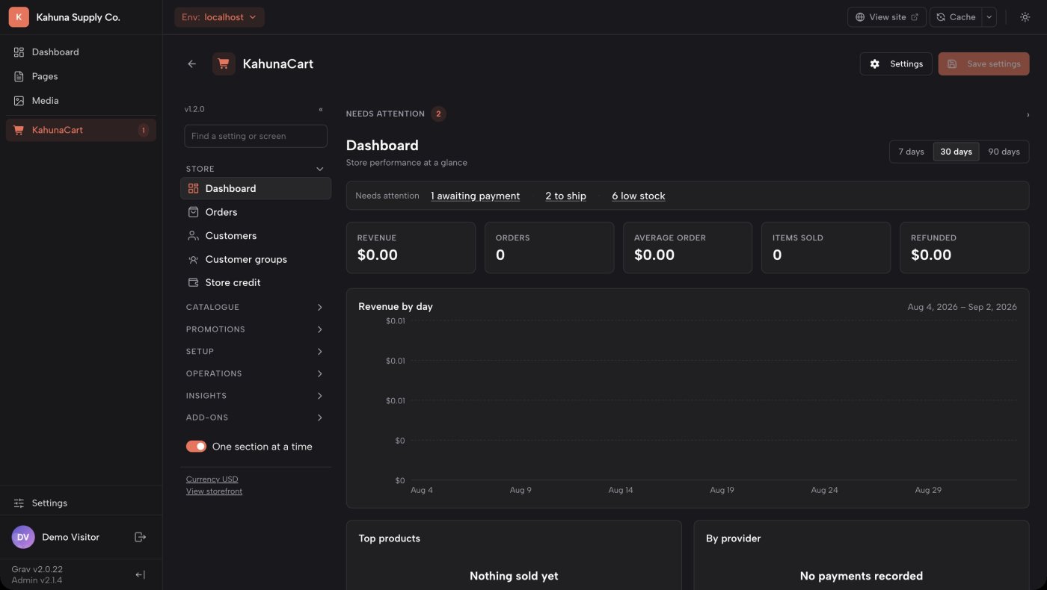Click the DV user avatar
The width and height of the screenshot is (1047, 590).
[x=23, y=537]
